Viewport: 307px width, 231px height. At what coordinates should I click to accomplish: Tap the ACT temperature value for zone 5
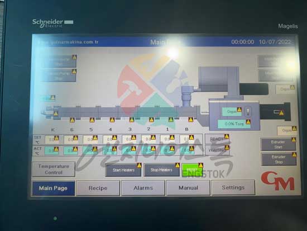[90, 150]
